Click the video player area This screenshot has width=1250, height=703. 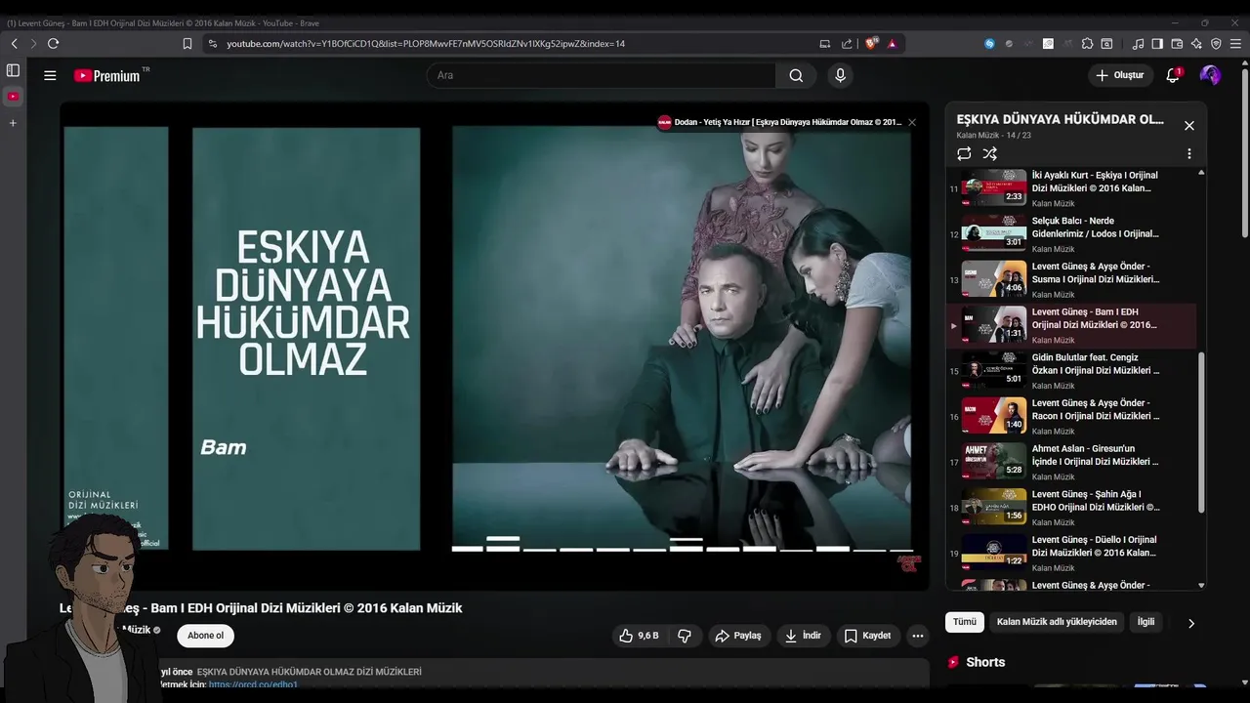(494, 346)
